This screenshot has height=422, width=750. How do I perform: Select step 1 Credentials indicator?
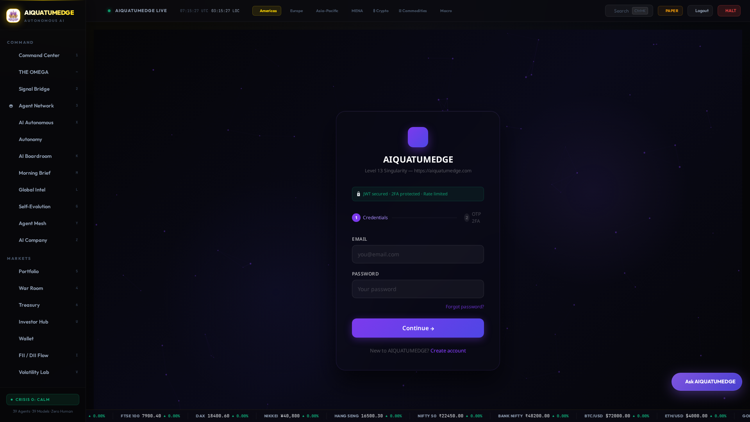coord(370,218)
